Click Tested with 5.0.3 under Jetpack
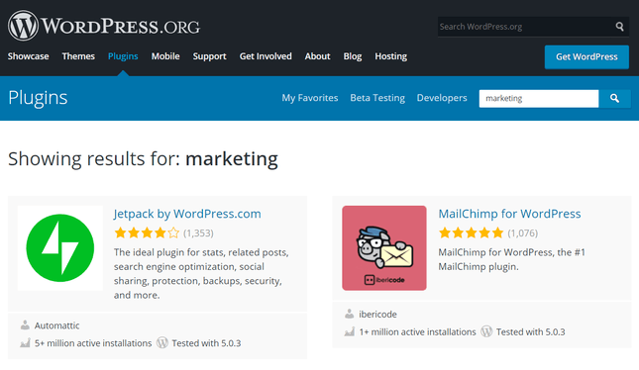 206,343
